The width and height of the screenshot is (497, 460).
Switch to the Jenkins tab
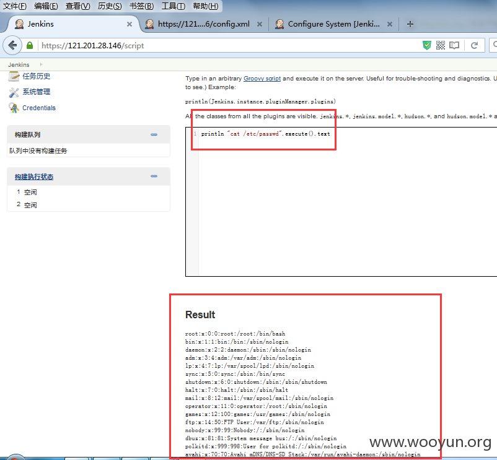tap(73, 24)
